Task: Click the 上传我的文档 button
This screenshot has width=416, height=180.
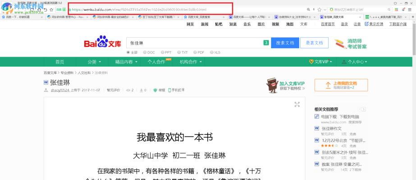Action: 341,85
